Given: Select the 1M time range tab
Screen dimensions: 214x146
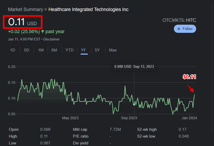Looking at the screenshot, I should click(x=41, y=50).
